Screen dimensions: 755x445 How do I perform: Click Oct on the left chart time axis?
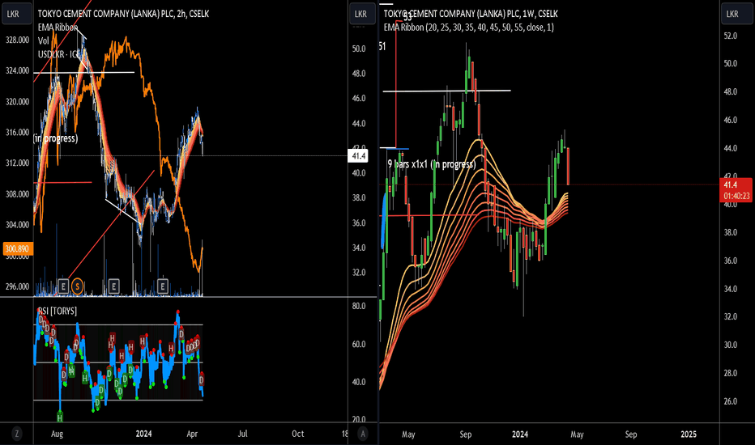coord(298,434)
